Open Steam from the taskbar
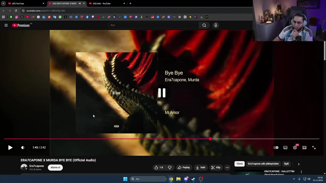The height and width of the screenshot is (183, 326). pyautogui.click(x=193, y=179)
